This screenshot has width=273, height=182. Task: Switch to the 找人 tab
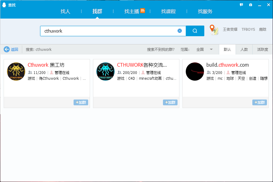pos(65,12)
